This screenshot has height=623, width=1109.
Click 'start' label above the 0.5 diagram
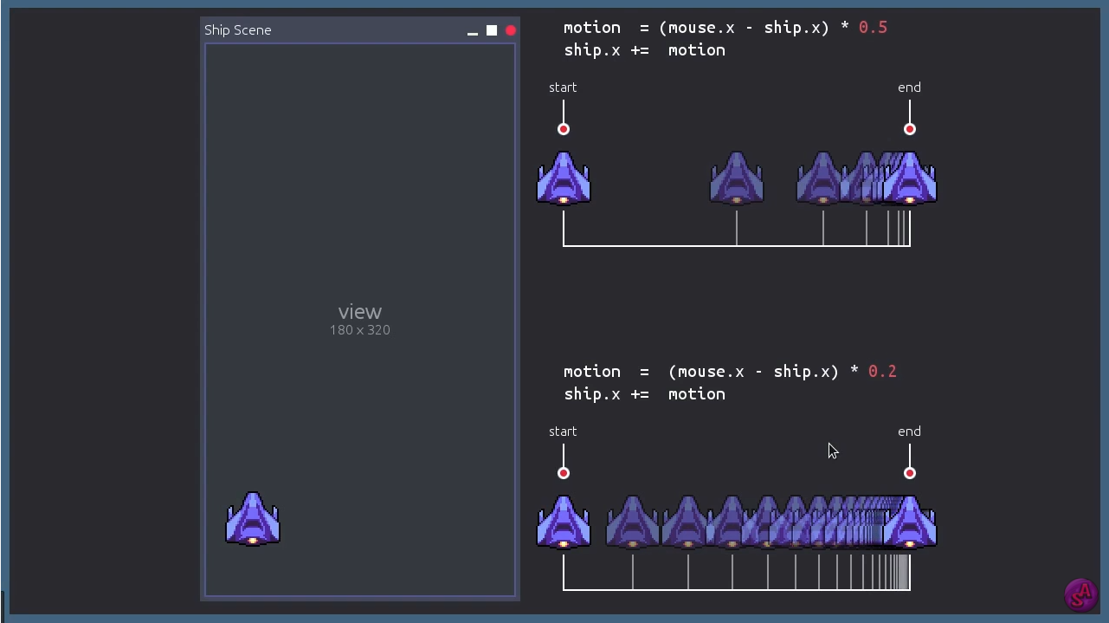pyautogui.click(x=563, y=88)
